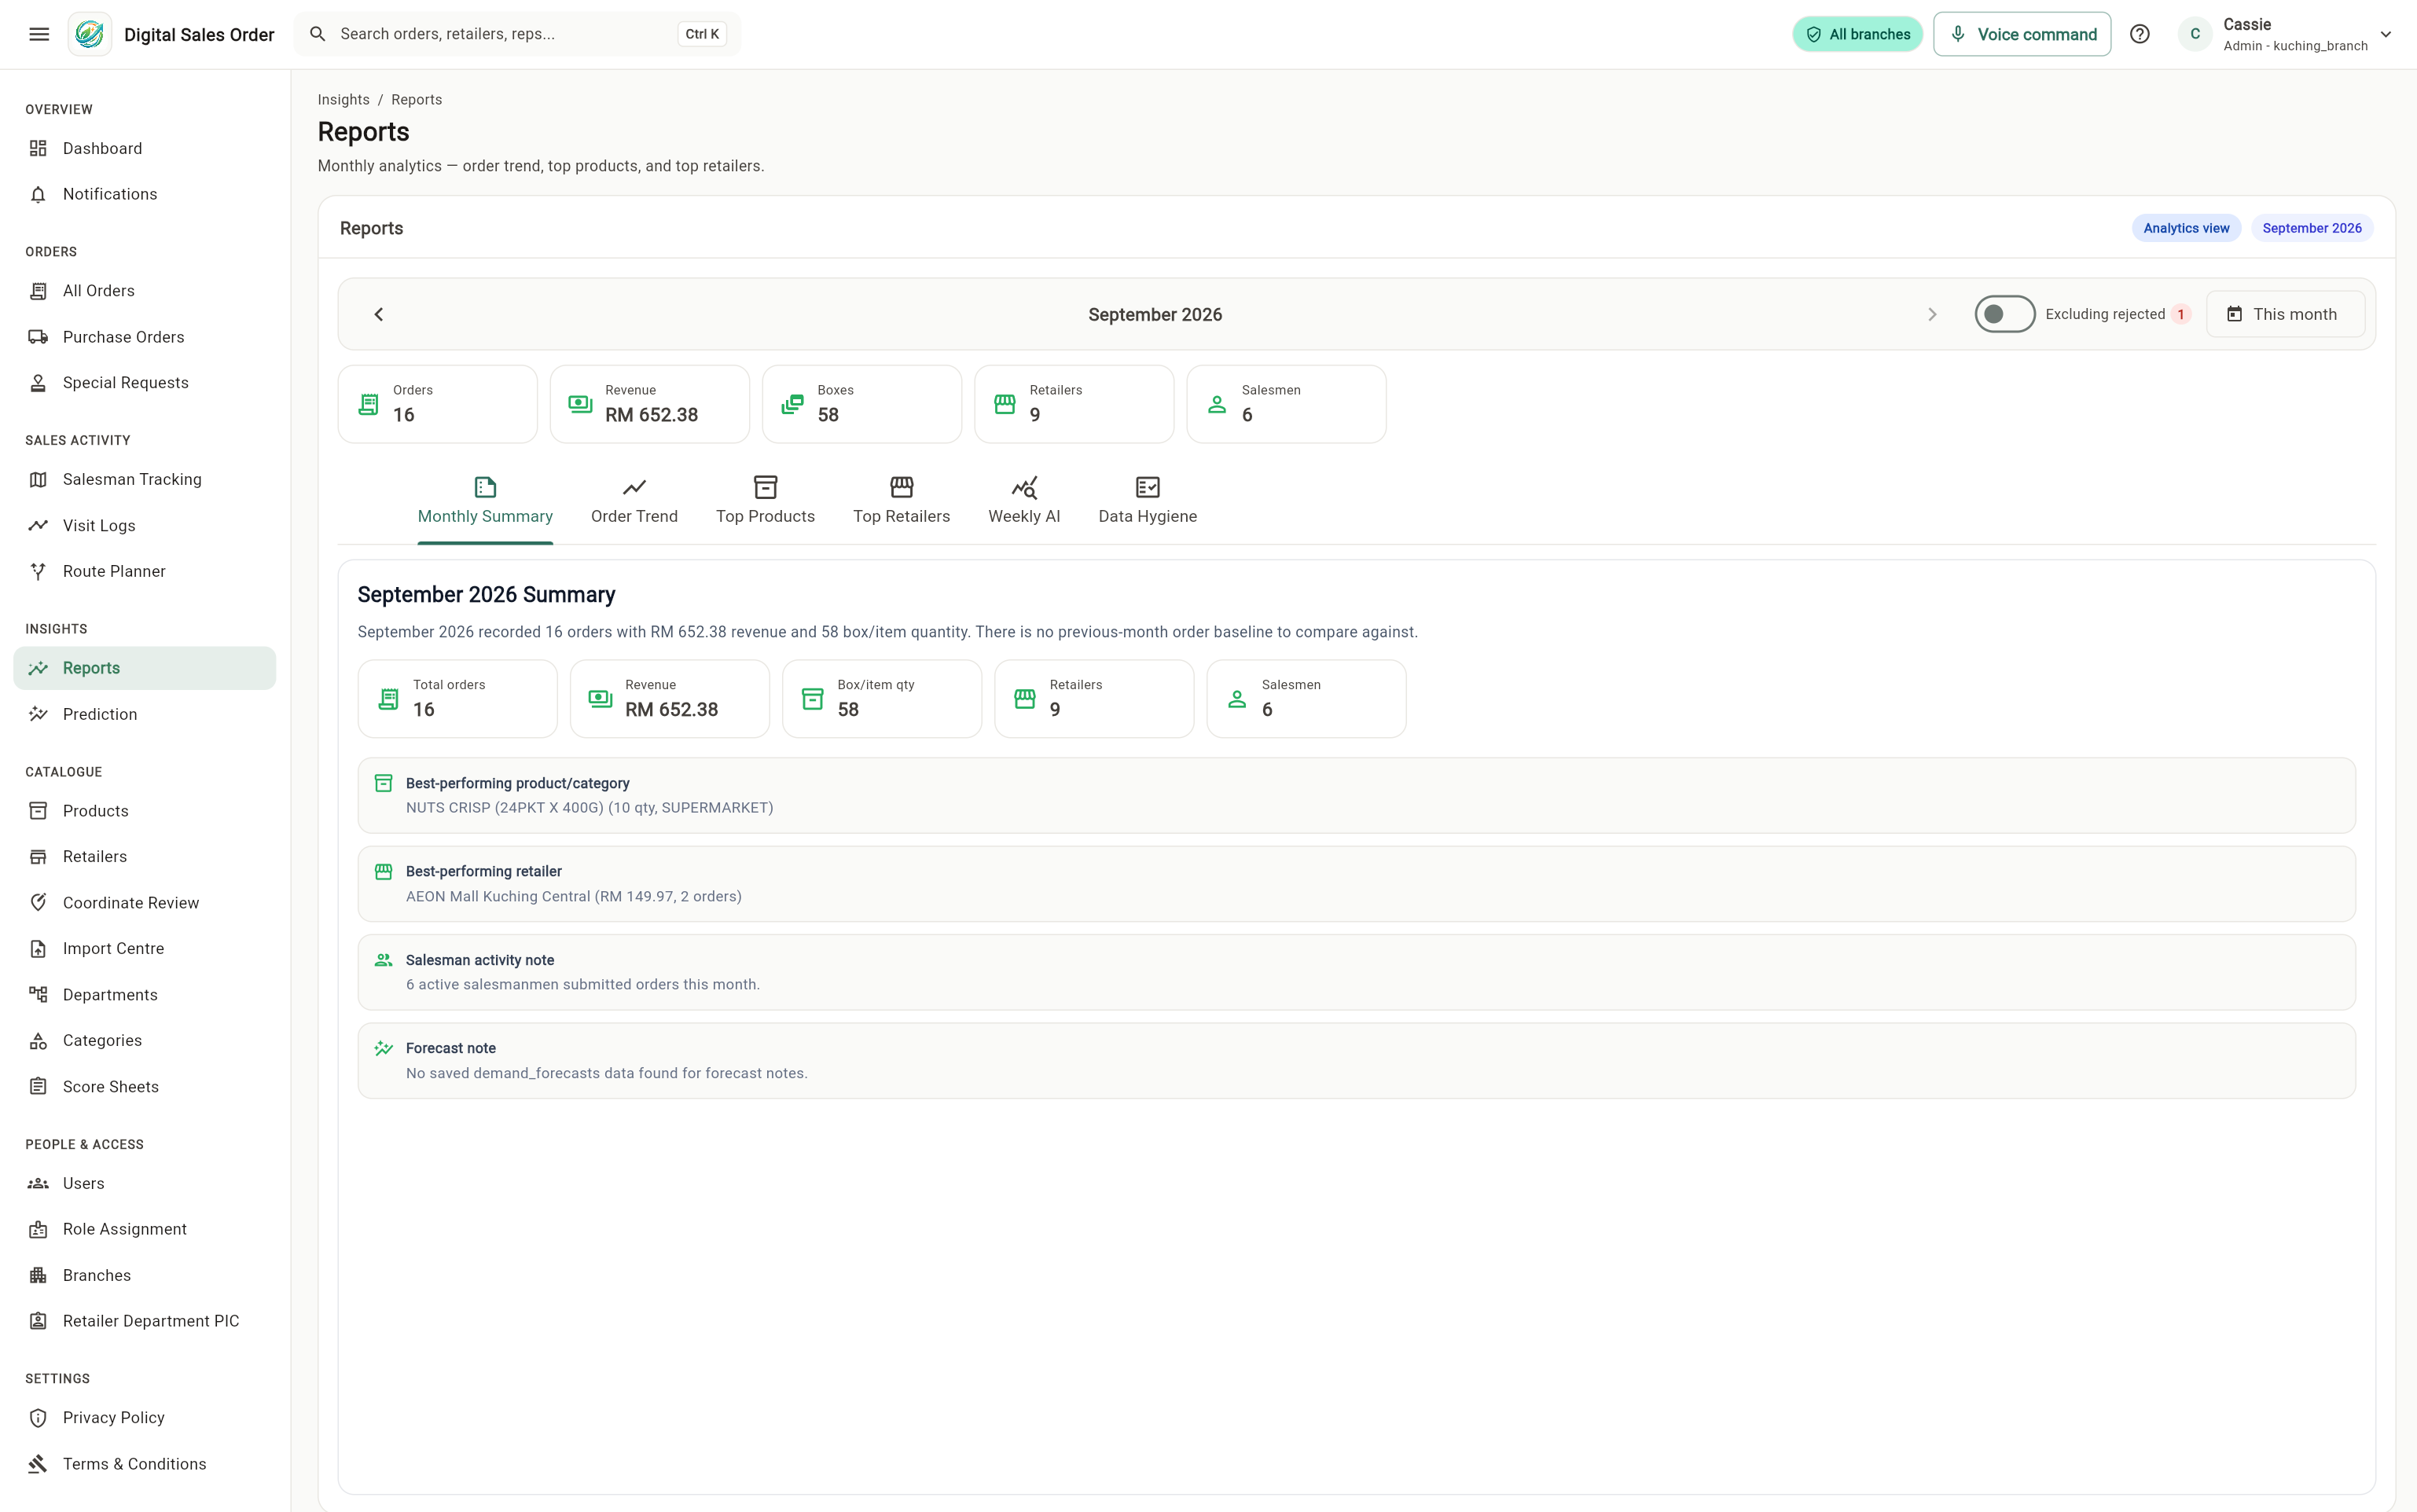Open the hamburger navigation menu

[39, 34]
